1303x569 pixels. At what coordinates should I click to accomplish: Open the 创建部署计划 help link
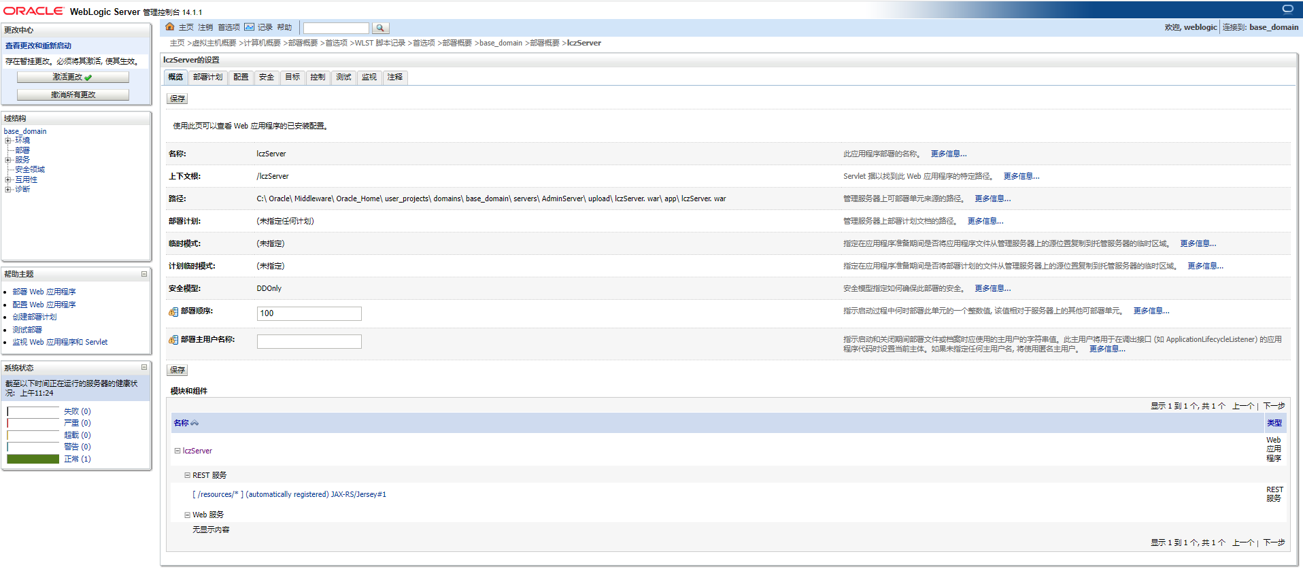point(35,317)
